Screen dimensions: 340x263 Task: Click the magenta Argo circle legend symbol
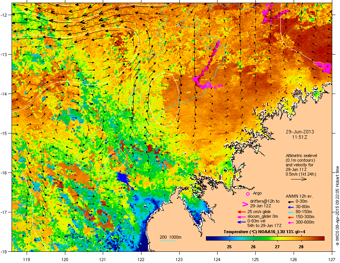(248, 194)
